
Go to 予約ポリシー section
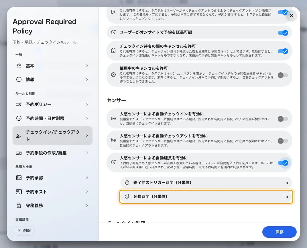[x=52, y=104]
